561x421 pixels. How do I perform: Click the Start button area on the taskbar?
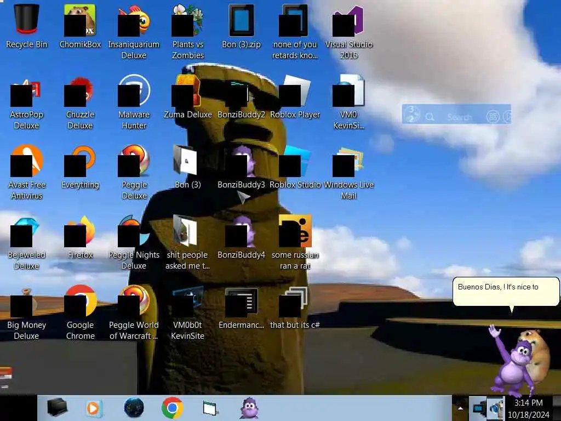pyautogui.click(x=19, y=408)
